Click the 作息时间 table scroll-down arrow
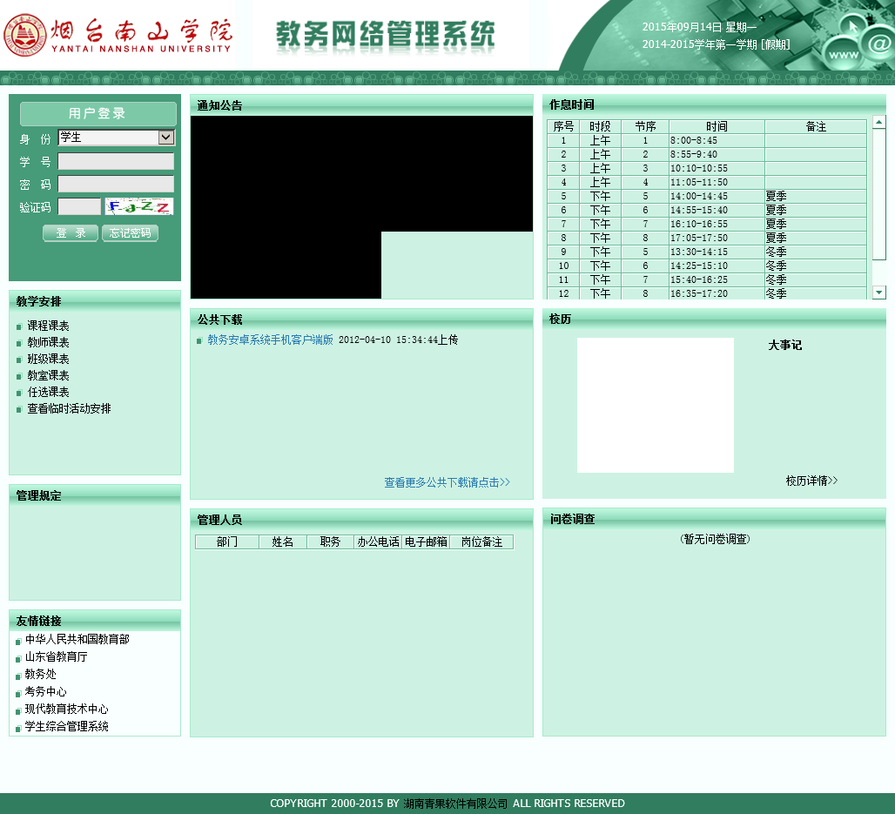The height and width of the screenshot is (814, 895). (x=879, y=293)
